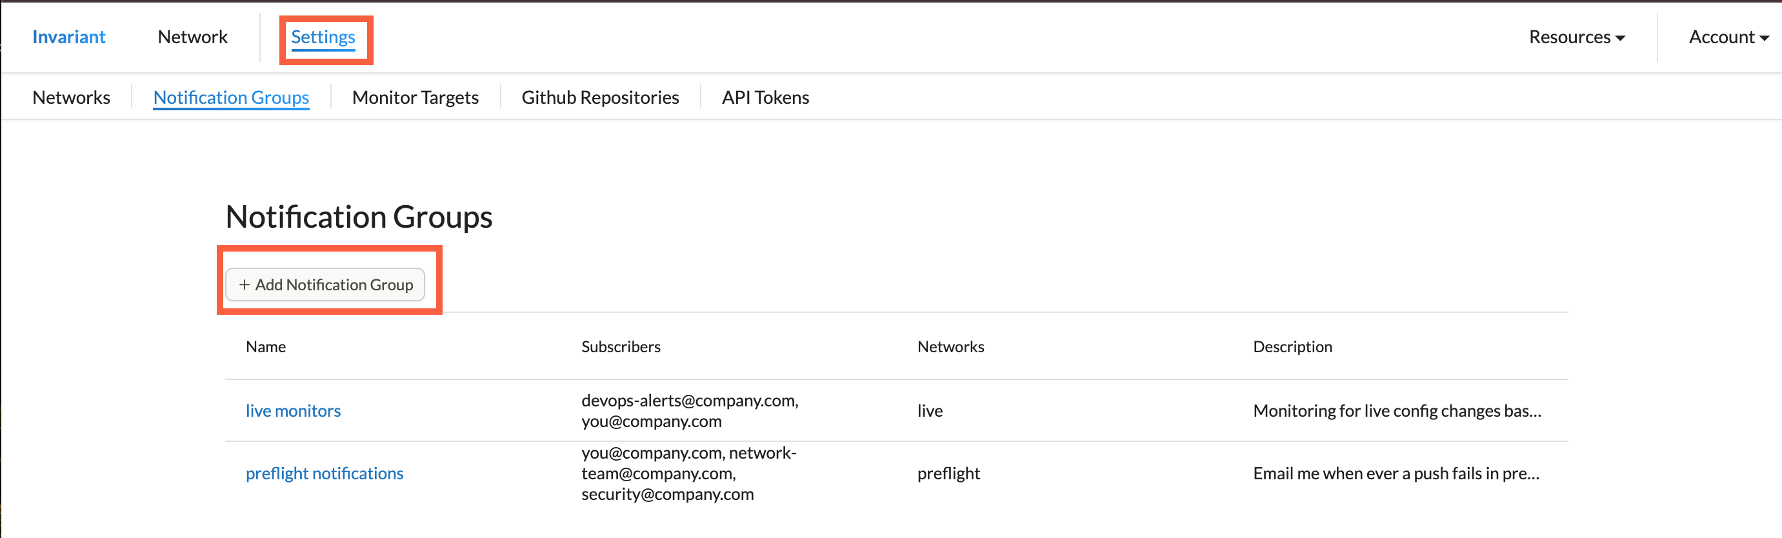
Task: Switch to the Network top tab
Action: pyautogui.click(x=192, y=37)
